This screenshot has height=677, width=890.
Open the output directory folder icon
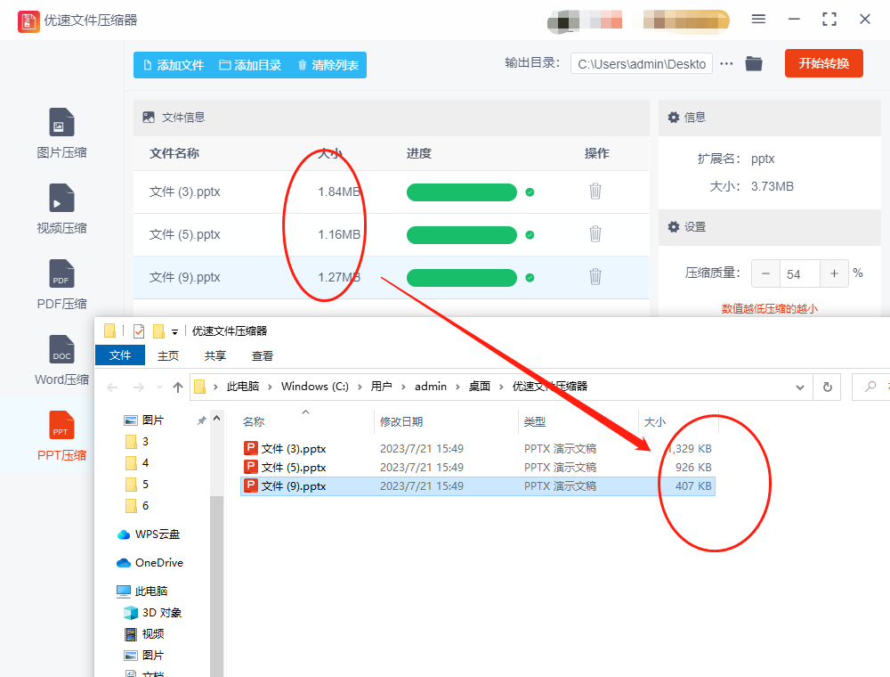tap(753, 63)
